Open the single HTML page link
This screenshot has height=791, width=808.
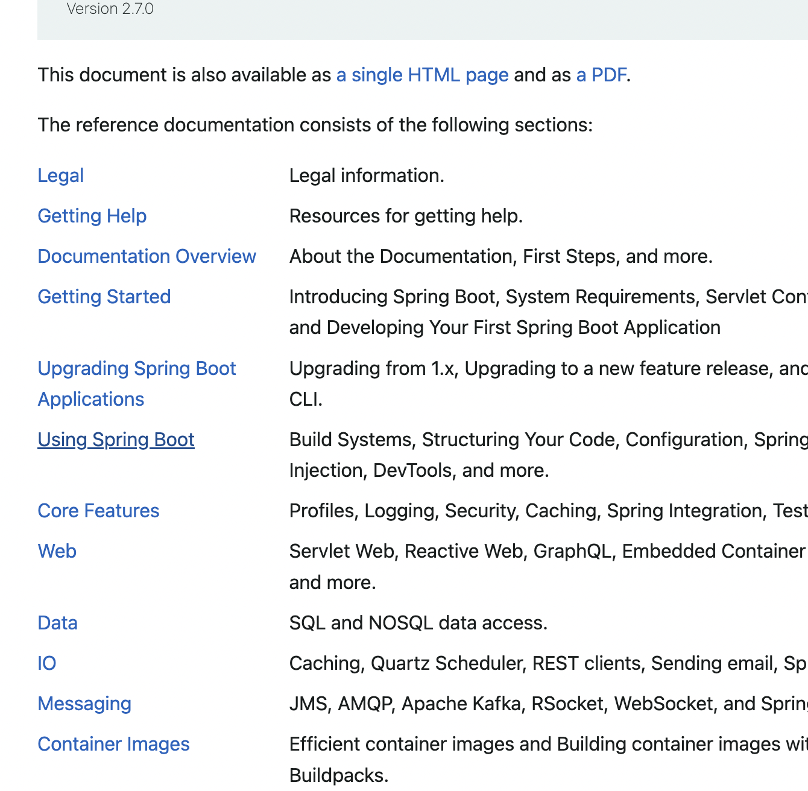[422, 75]
